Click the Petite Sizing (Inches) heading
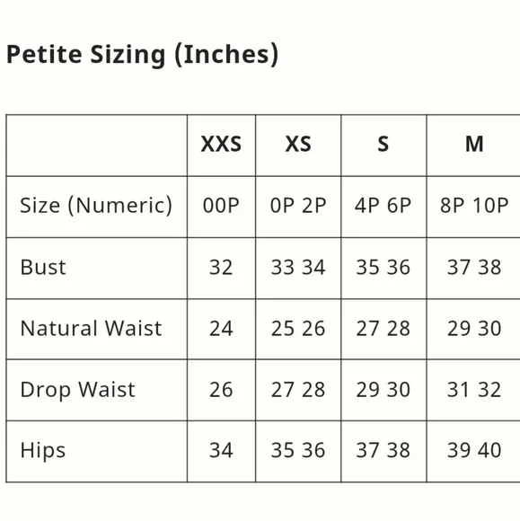The height and width of the screenshot is (521, 520). (x=143, y=55)
